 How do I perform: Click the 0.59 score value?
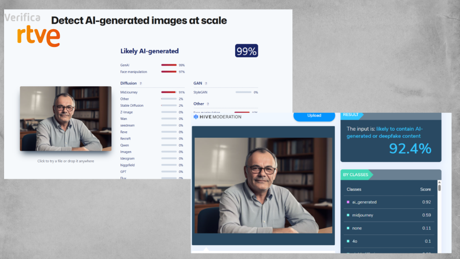427,215
